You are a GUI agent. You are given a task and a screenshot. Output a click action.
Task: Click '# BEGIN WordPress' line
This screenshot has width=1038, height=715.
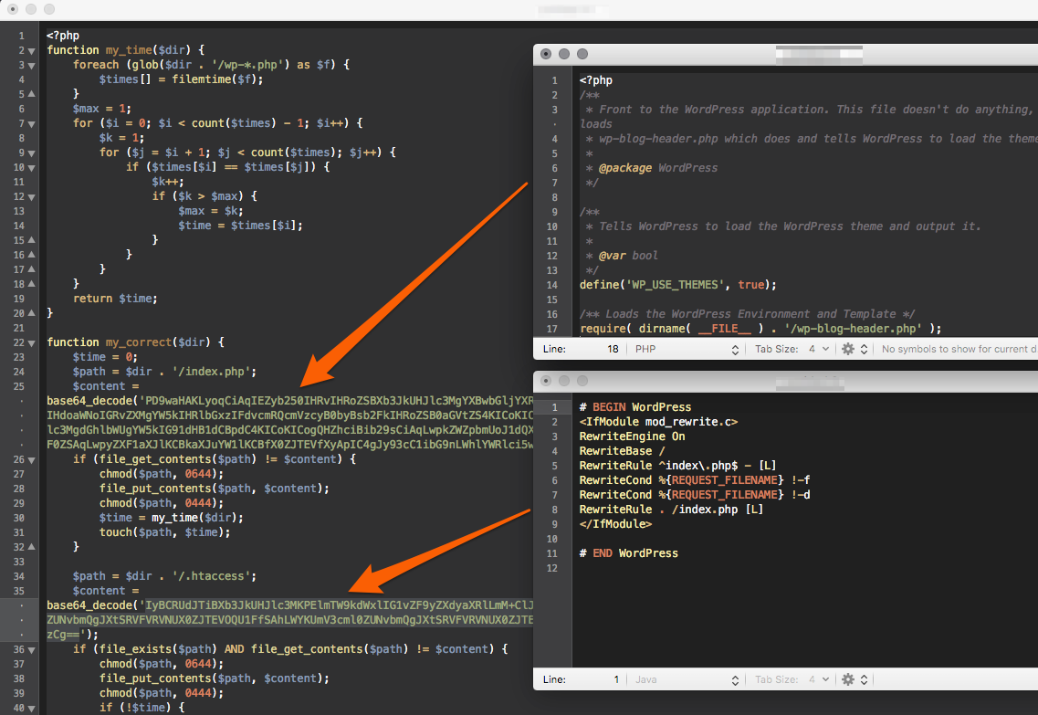pos(635,407)
